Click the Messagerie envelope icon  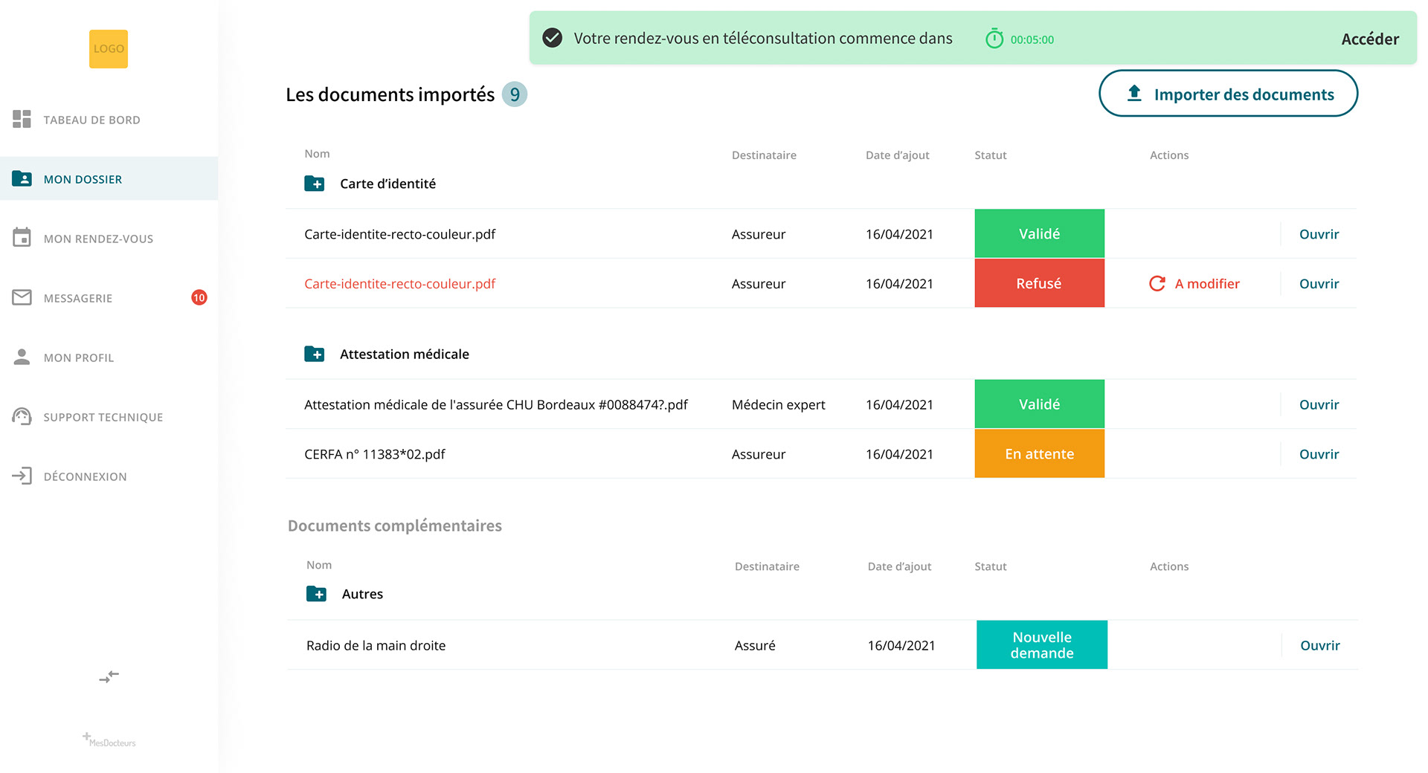tap(22, 297)
